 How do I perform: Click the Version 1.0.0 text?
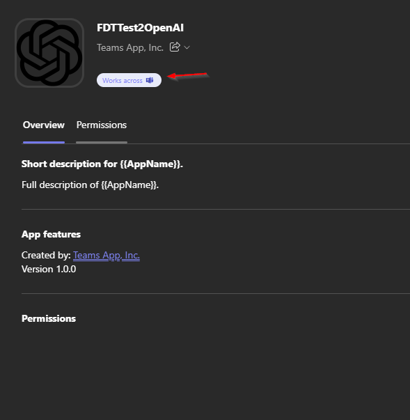click(49, 269)
